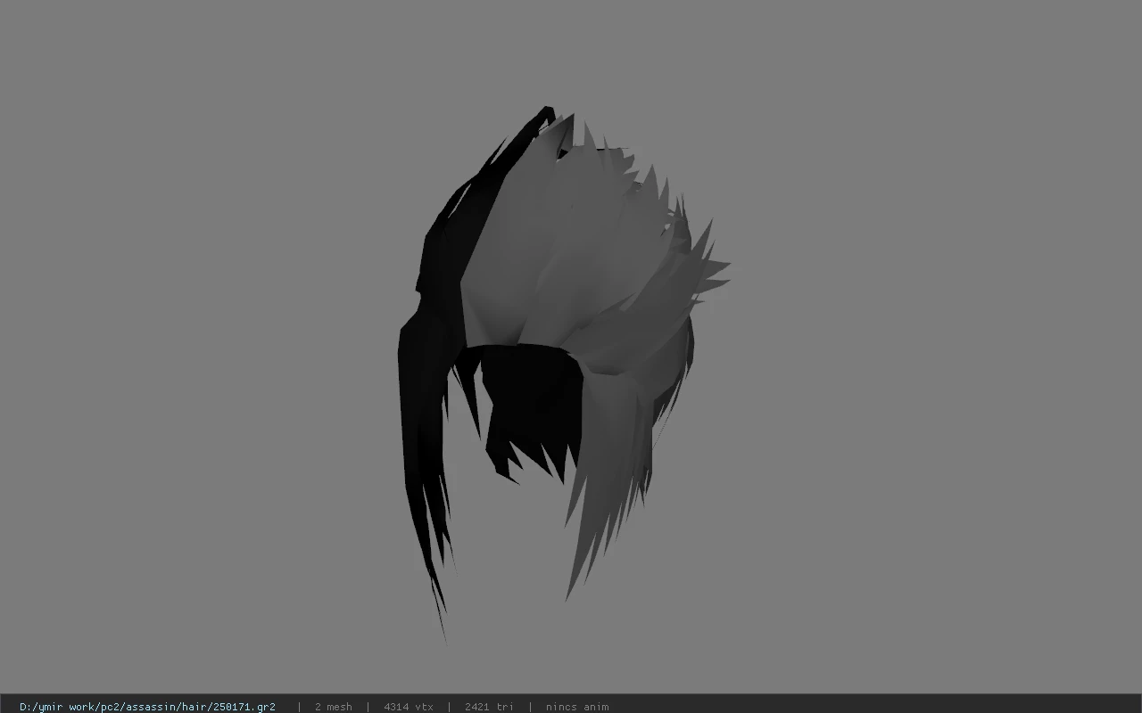Image resolution: width=1142 pixels, height=713 pixels.
Task: Click the file path D:/ymir work/pc2/assassin/hair/250171.gr2
Action: [x=147, y=707]
